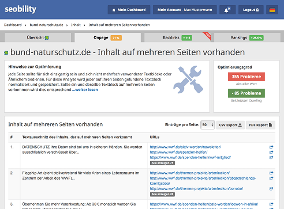Open external link icon for newsletter URL

coord(271,147)
